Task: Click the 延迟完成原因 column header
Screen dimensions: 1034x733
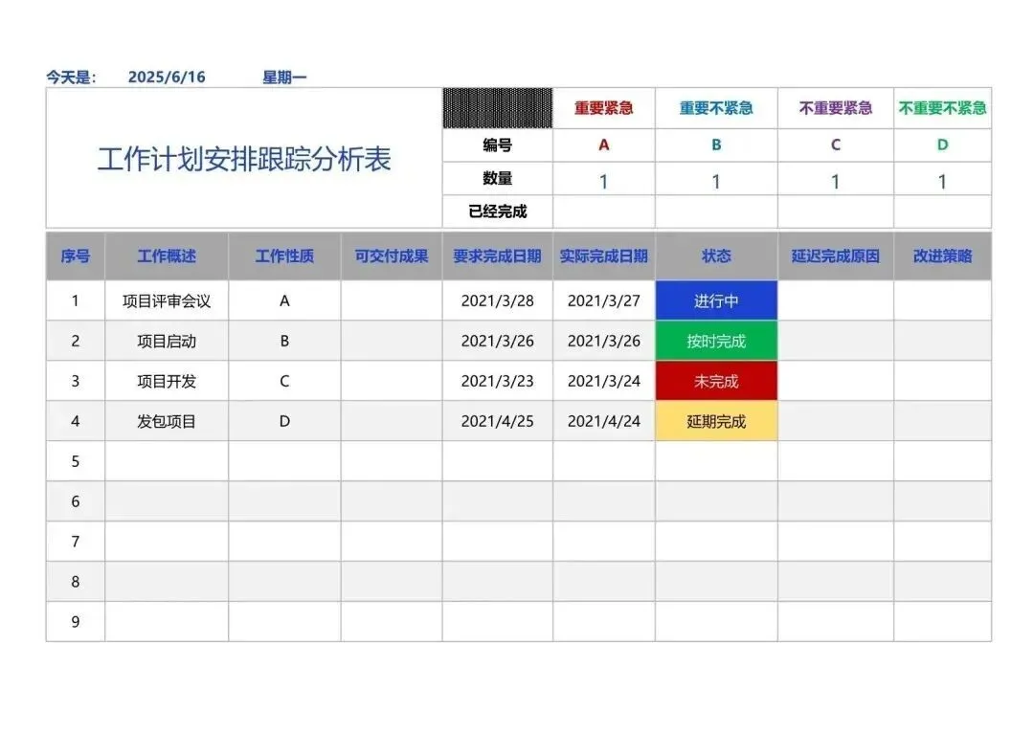Action: pos(836,256)
